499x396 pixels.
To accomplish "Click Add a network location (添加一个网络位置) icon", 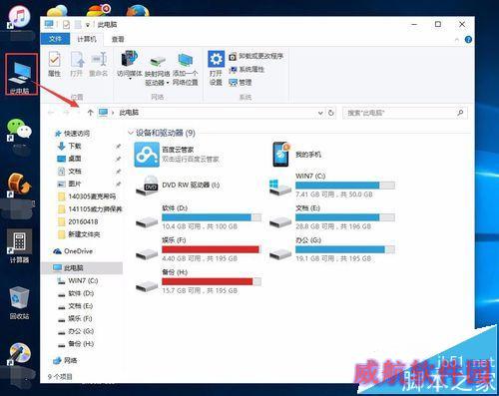I will 185,70.
